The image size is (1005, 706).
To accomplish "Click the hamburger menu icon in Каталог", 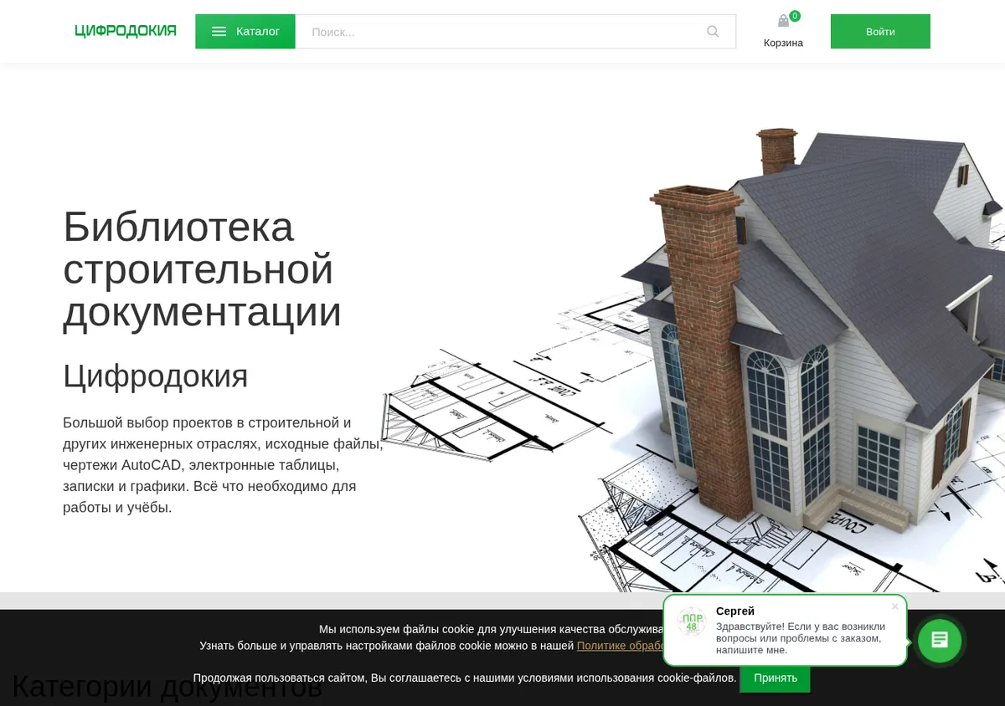I will click(219, 32).
